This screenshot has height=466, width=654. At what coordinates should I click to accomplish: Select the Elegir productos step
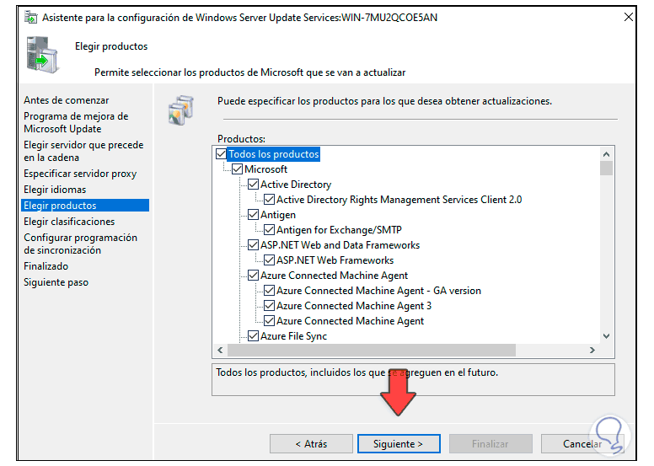click(85, 206)
